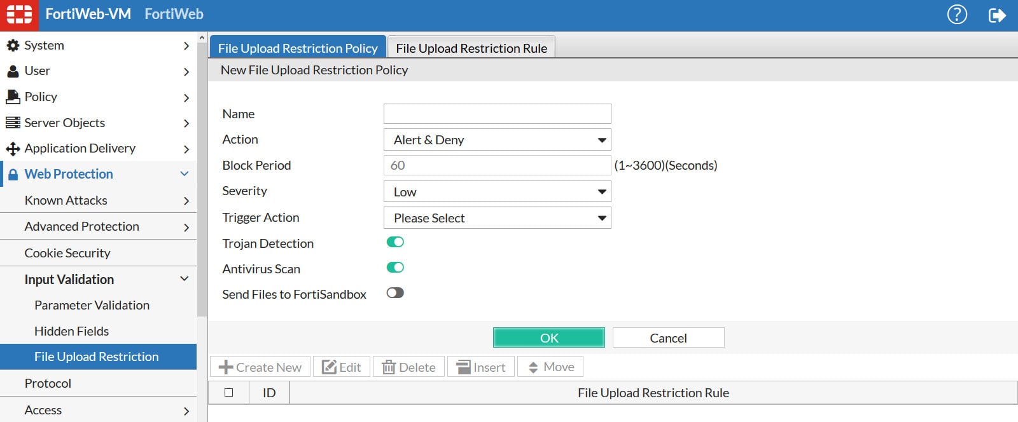Click the Insert row icon

[x=464, y=367]
